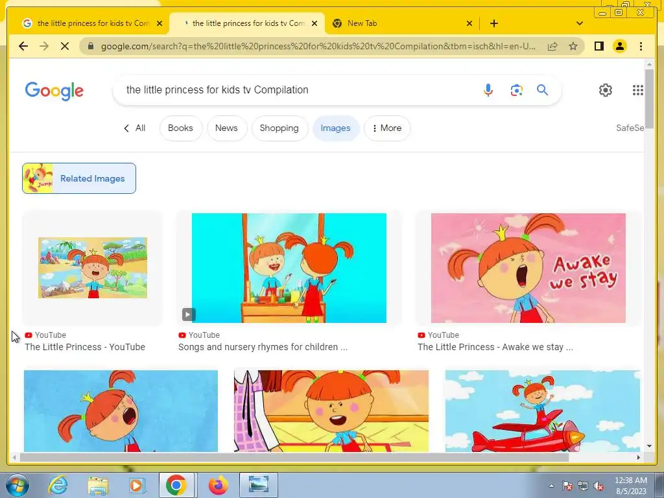
Task: Go back to All results
Action: pos(134,128)
